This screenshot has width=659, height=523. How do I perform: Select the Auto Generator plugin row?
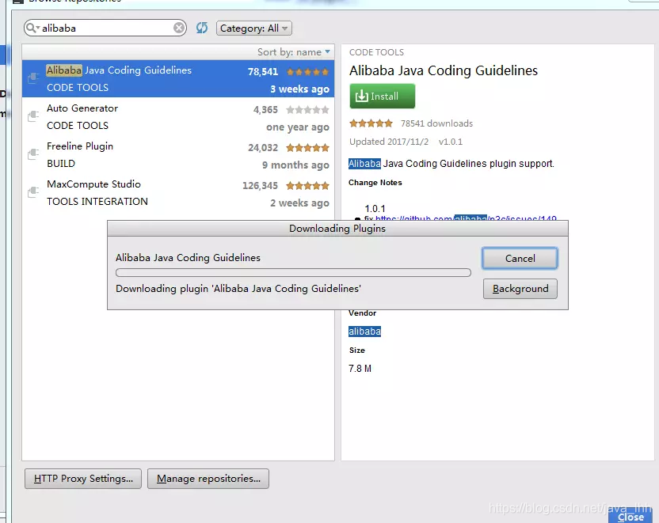point(178,116)
